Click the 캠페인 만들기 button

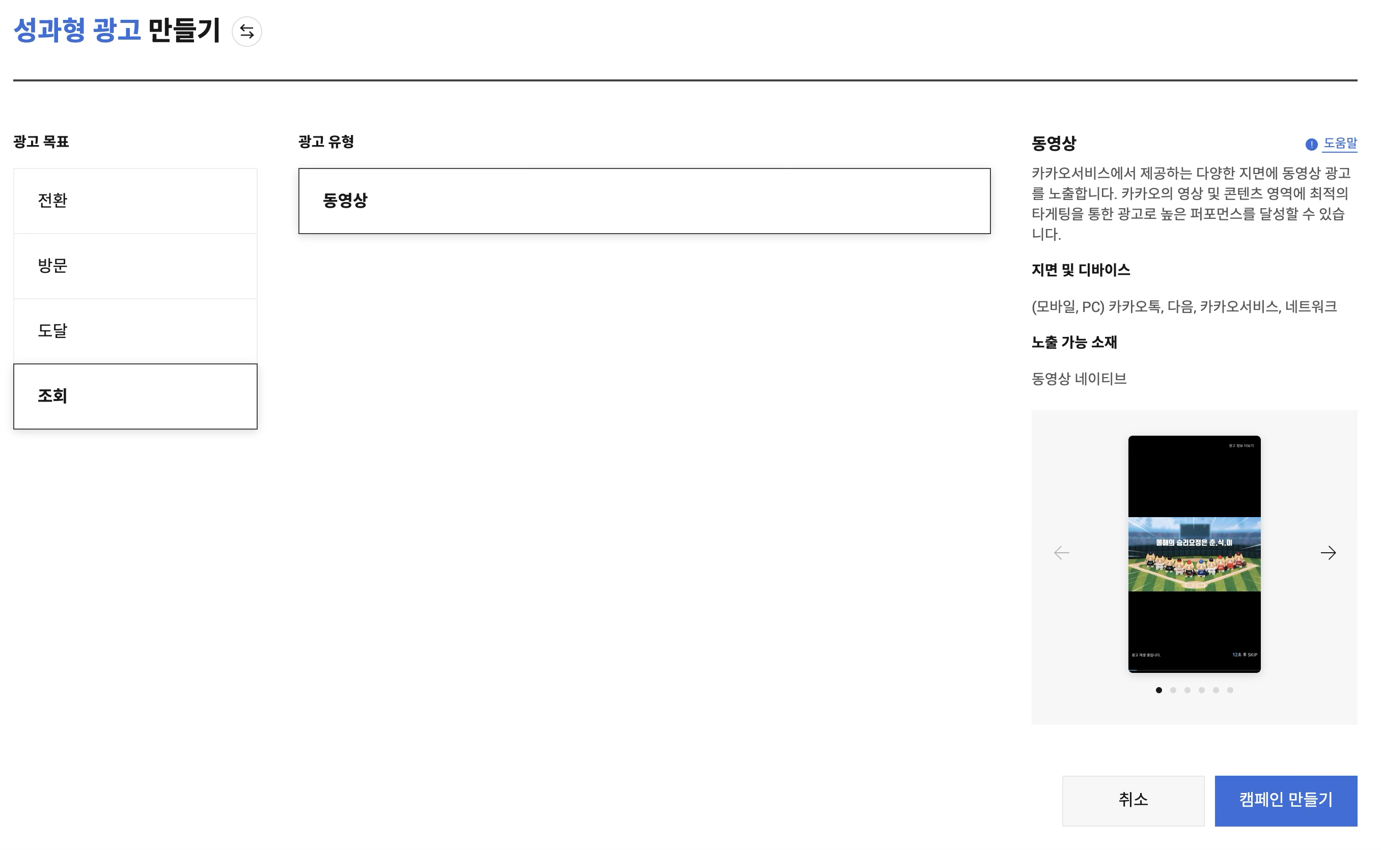pyautogui.click(x=1285, y=800)
